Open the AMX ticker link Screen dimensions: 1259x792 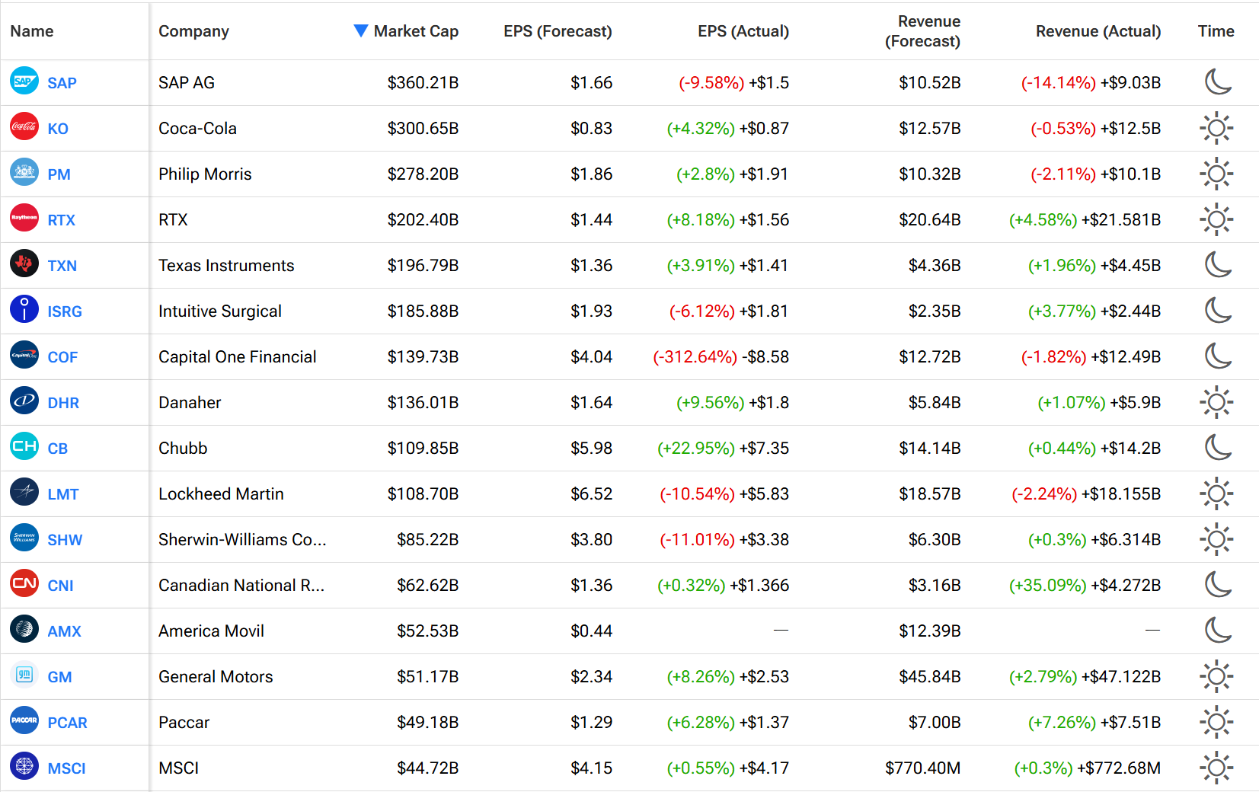tap(64, 631)
